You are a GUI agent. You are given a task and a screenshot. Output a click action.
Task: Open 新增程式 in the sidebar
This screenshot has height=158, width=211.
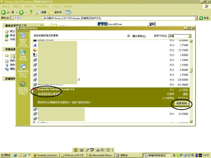[23, 55]
